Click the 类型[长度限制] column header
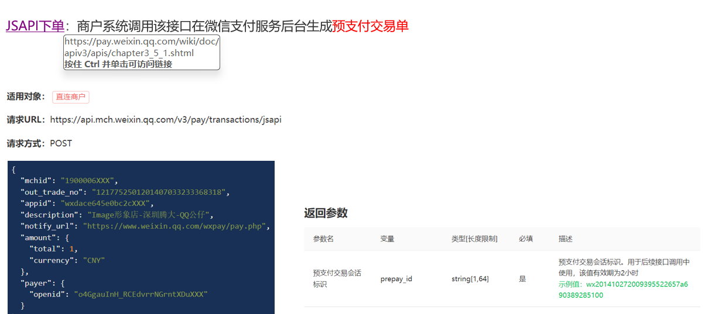The height and width of the screenshot is (314, 715). (x=474, y=239)
